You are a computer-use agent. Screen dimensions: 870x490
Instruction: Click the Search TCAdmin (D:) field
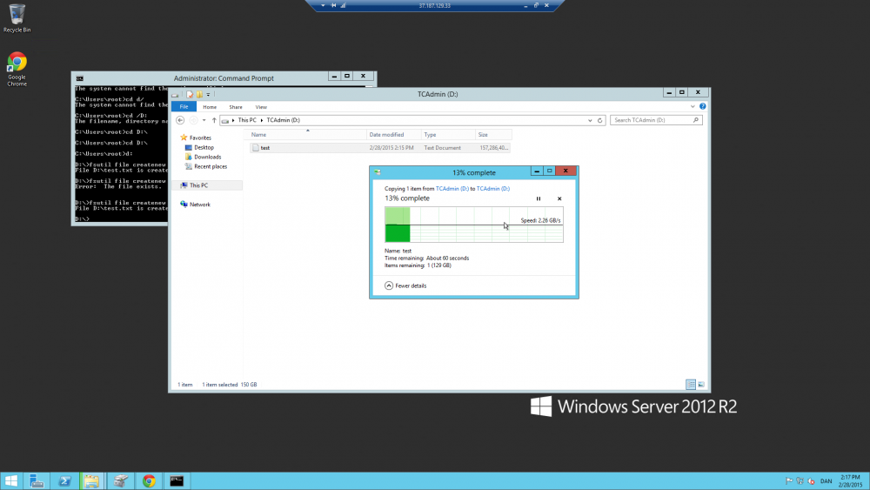[652, 120]
